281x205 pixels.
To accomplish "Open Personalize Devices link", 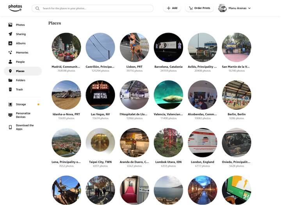I will coord(23,115).
